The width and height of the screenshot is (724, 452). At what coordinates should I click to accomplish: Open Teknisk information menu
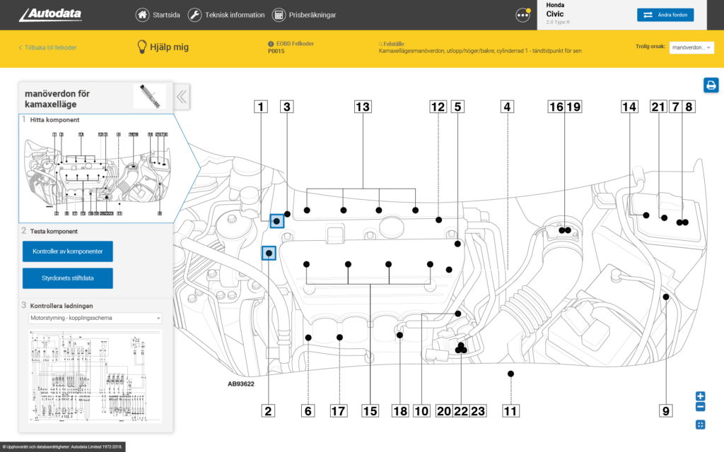click(x=226, y=15)
